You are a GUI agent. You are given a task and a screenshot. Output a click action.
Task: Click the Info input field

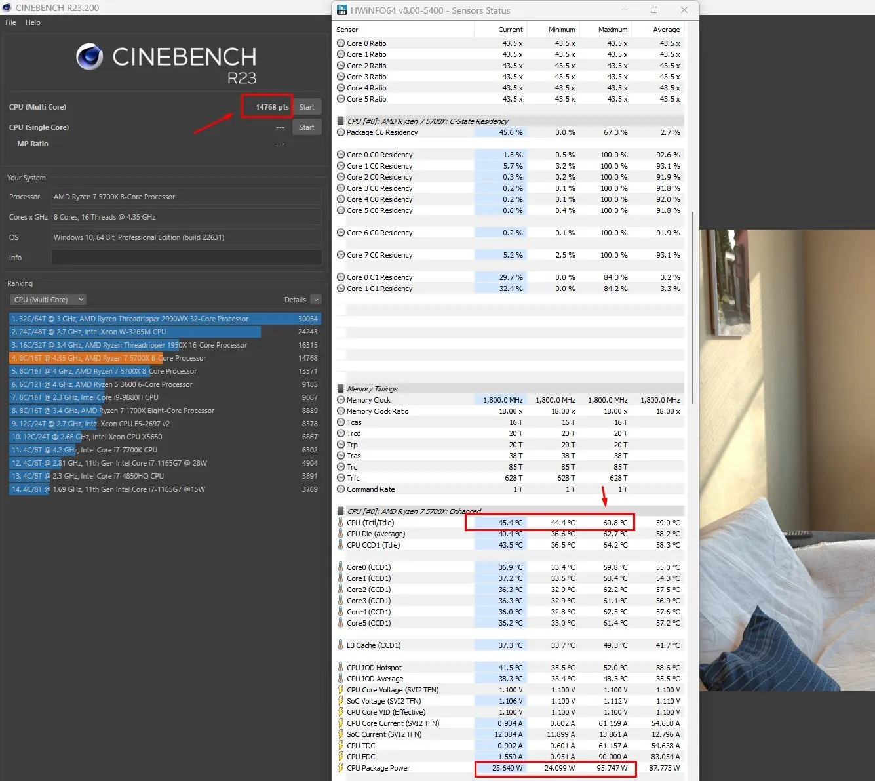(187, 258)
